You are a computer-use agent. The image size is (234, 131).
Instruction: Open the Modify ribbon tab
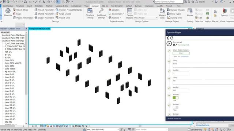point(159,6)
